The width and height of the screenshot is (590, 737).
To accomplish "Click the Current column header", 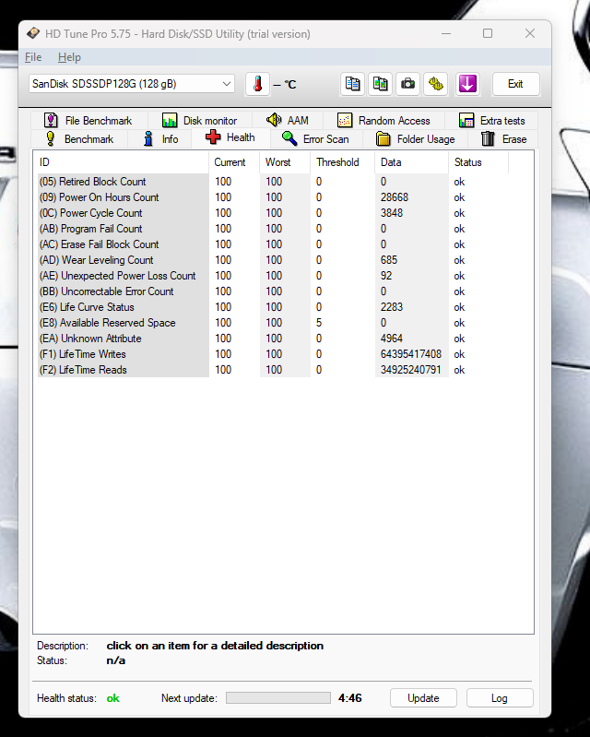I will pos(234,162).
